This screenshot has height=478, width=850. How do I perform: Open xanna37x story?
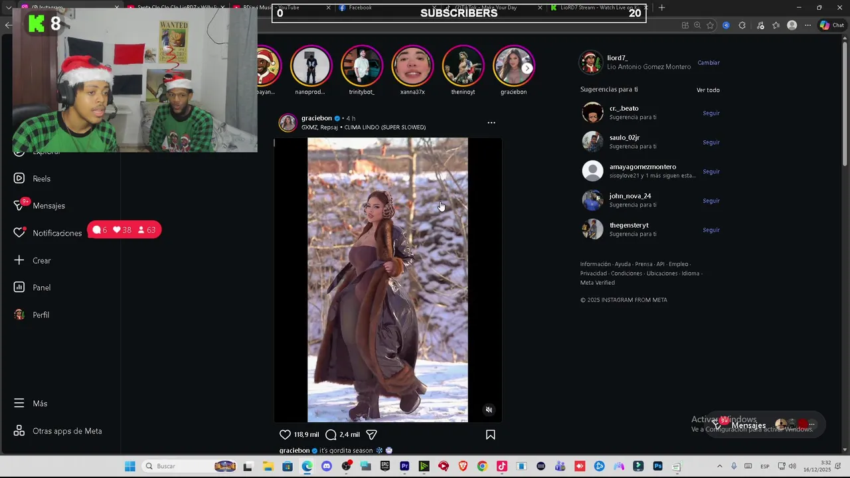[412, 66]
